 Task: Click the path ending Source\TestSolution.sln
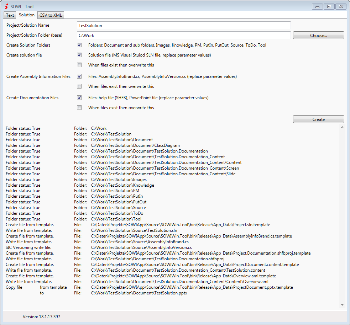coord(134,230)
